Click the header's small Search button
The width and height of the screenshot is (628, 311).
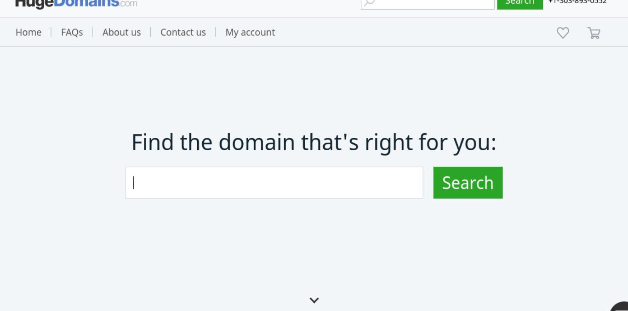pyautogui.click(x=520, y=2)
